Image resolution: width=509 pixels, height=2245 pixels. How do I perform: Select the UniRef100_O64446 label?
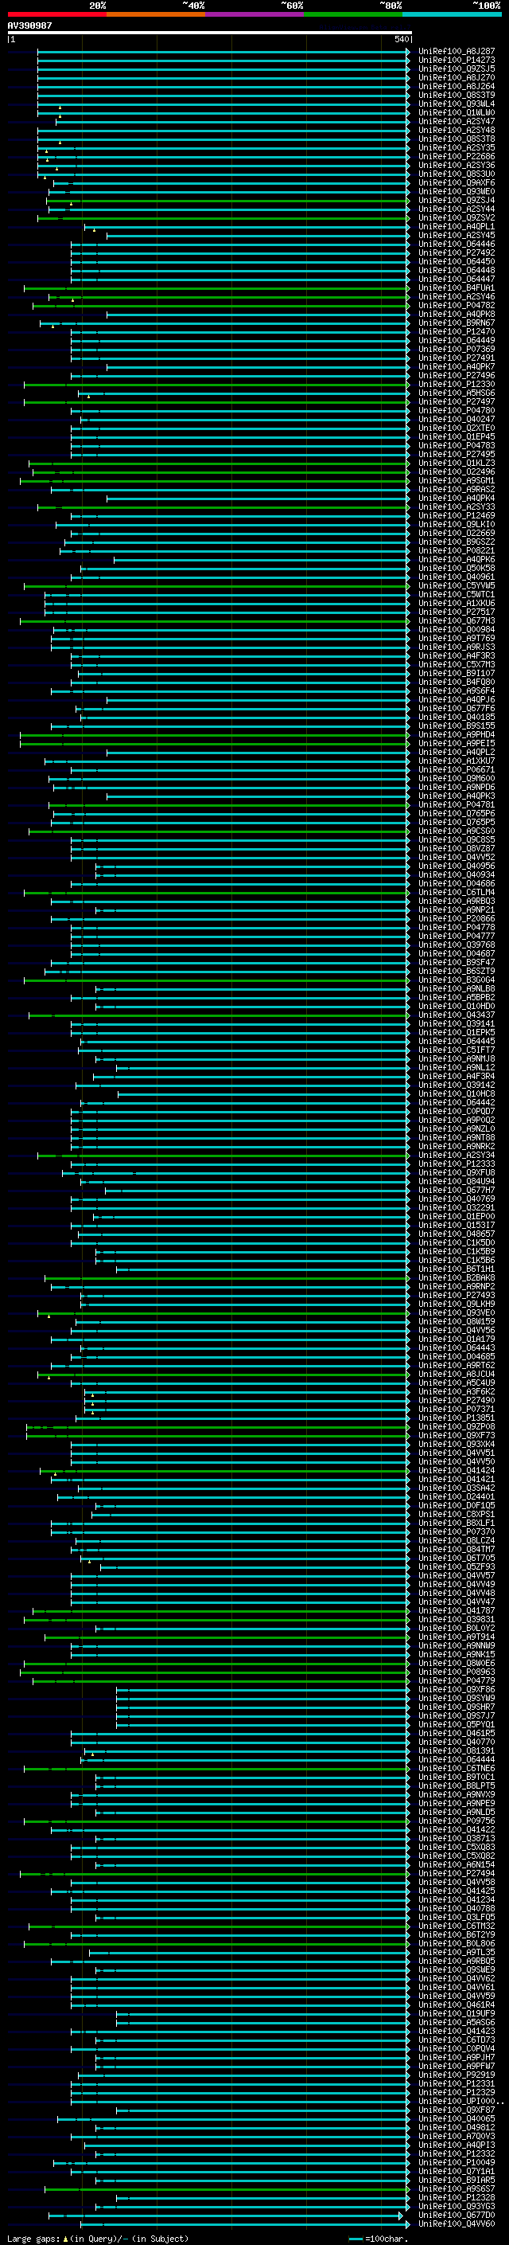pos(457,244)
